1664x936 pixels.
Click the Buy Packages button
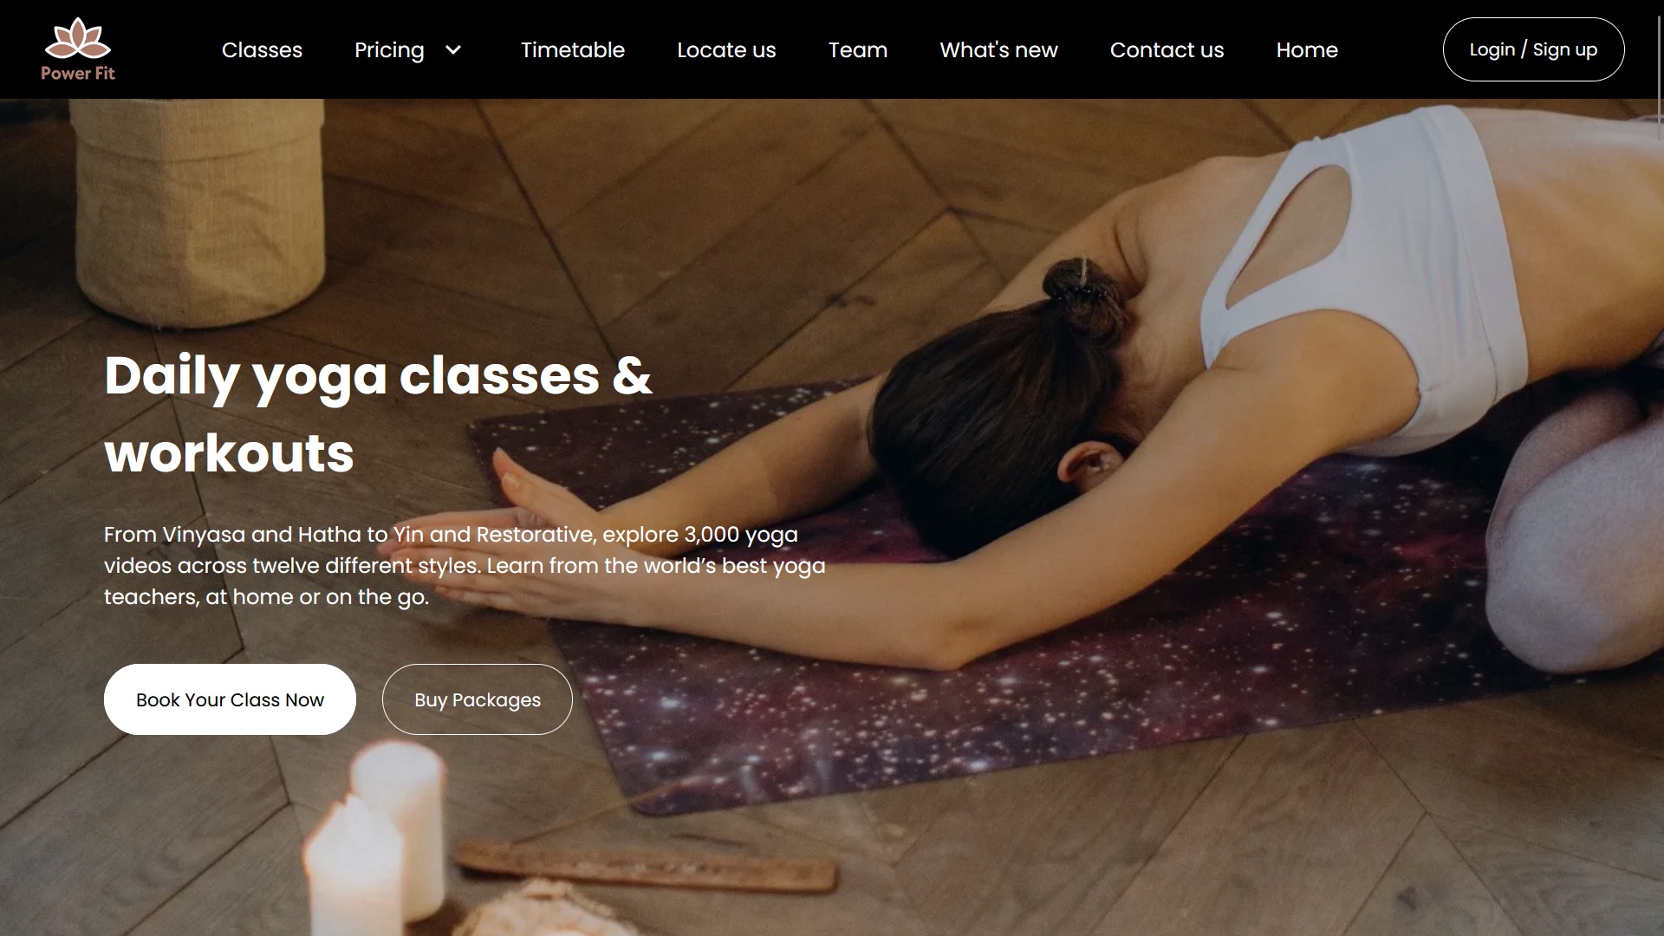click(478, 699)
